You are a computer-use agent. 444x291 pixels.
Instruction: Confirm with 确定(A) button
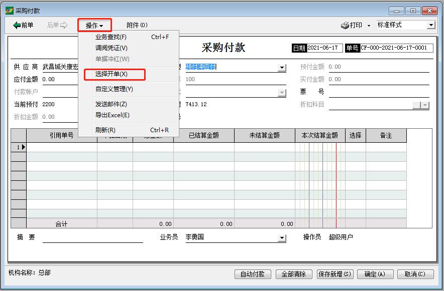(375, 274)
